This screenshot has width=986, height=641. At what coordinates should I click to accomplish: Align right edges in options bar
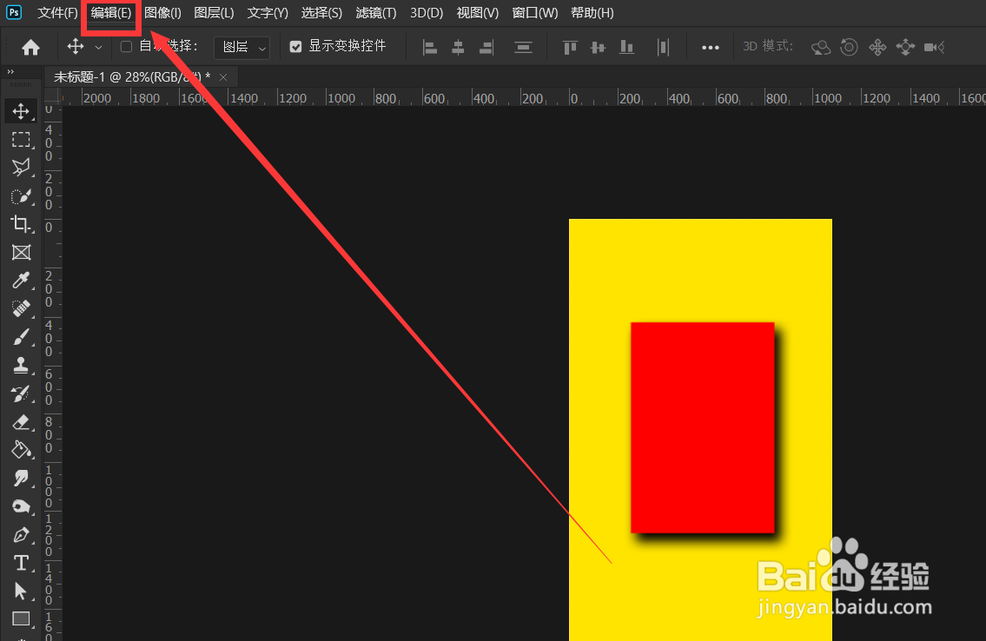pos(486,47)
